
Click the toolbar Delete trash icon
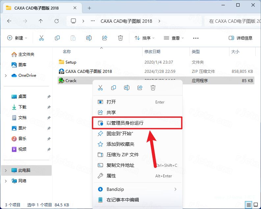(120, 38)
